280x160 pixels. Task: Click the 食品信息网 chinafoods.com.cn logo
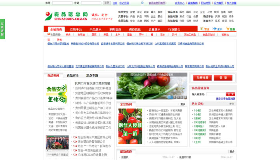click(66, 16)
